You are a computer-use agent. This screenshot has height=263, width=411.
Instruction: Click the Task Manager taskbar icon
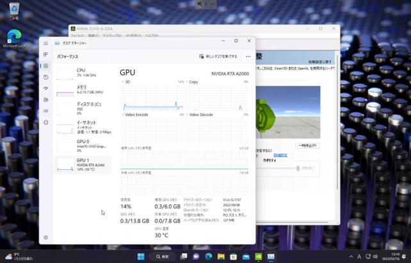click(271, 257)
